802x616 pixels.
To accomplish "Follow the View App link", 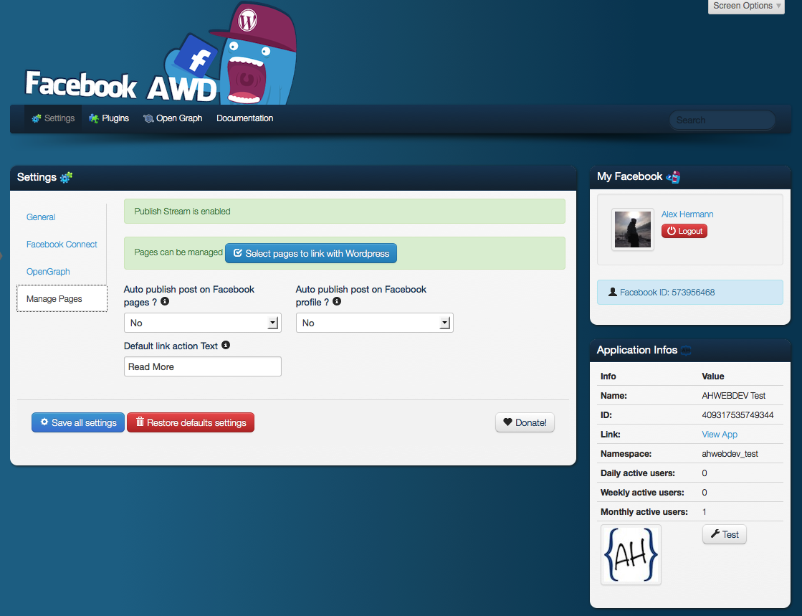I will click(720, 435).
